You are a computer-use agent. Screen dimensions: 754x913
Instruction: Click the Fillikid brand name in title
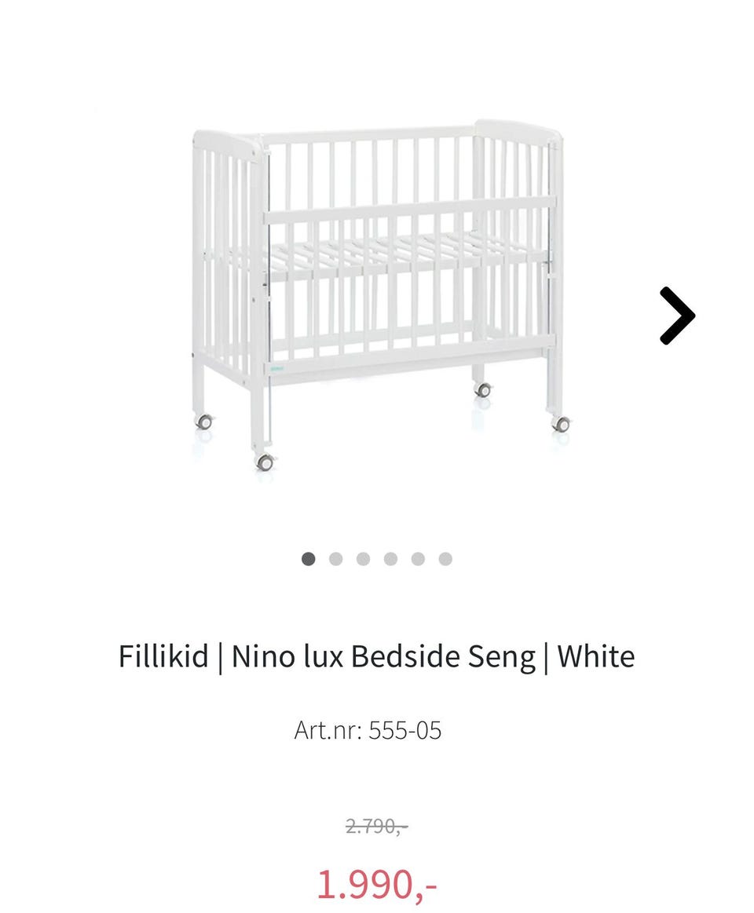click(163, 656)
